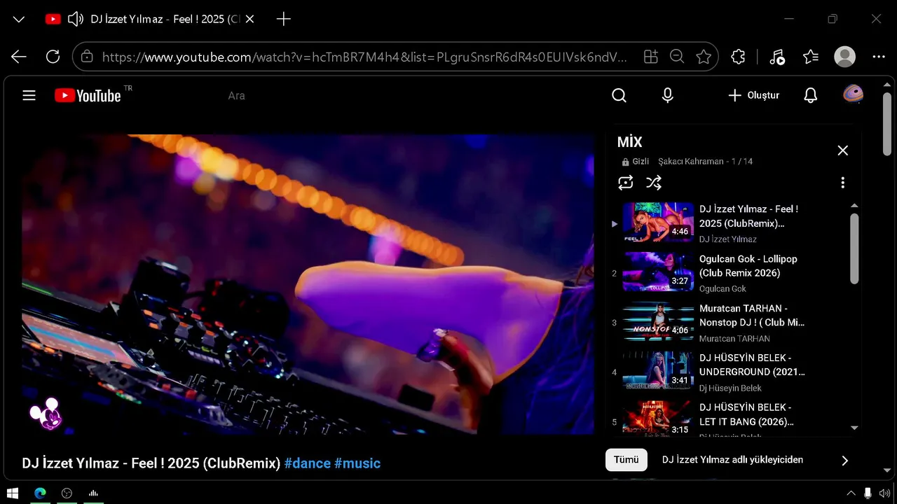
Task: Click the #dance hashtag link
Action: tap(307, 463)
